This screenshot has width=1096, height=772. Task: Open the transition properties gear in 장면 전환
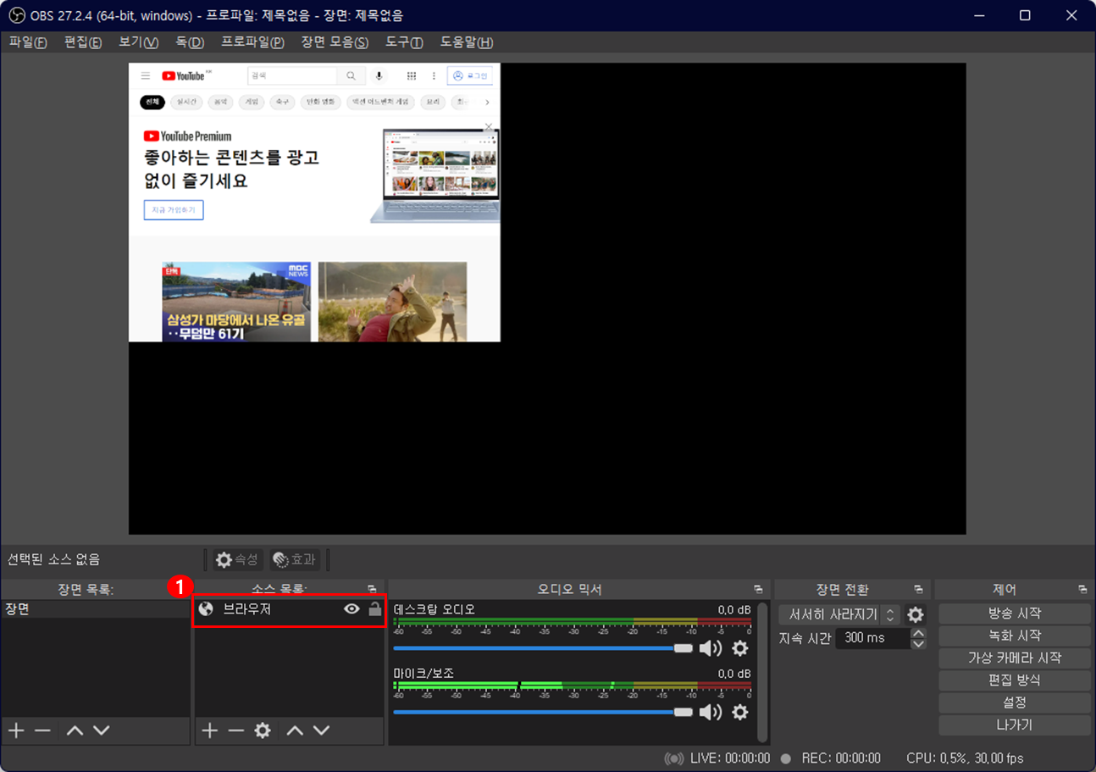[916, 614]
